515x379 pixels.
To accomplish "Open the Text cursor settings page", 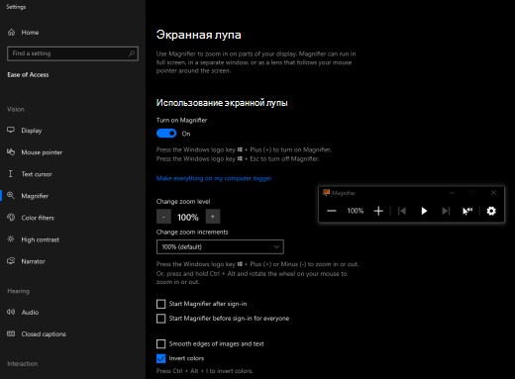I will point(37,174).
